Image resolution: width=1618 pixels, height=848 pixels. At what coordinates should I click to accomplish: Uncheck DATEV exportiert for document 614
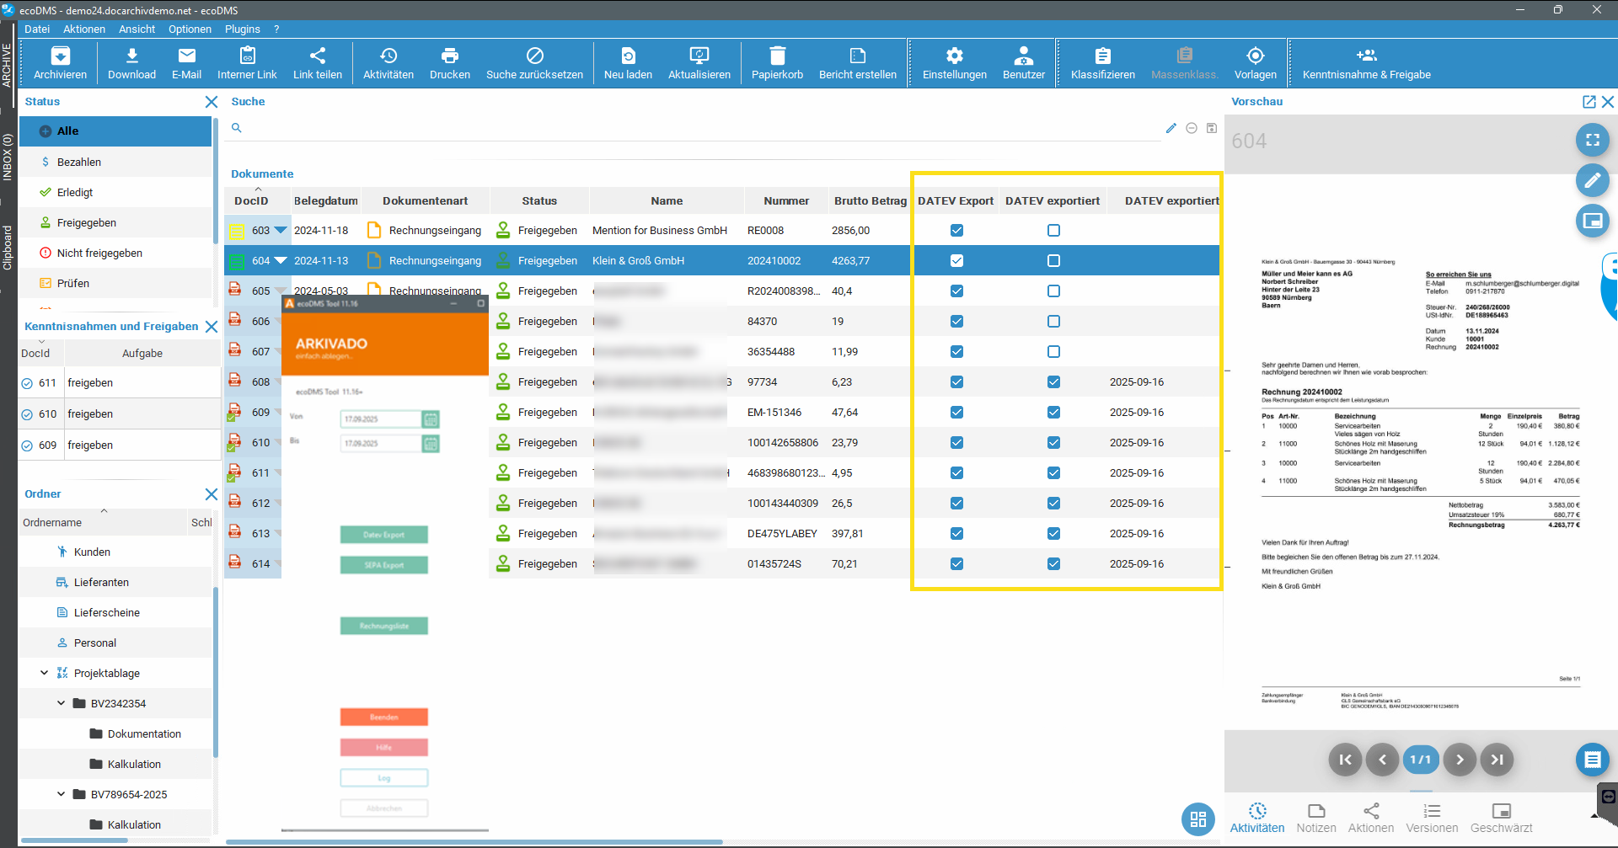click(1053, 564)
